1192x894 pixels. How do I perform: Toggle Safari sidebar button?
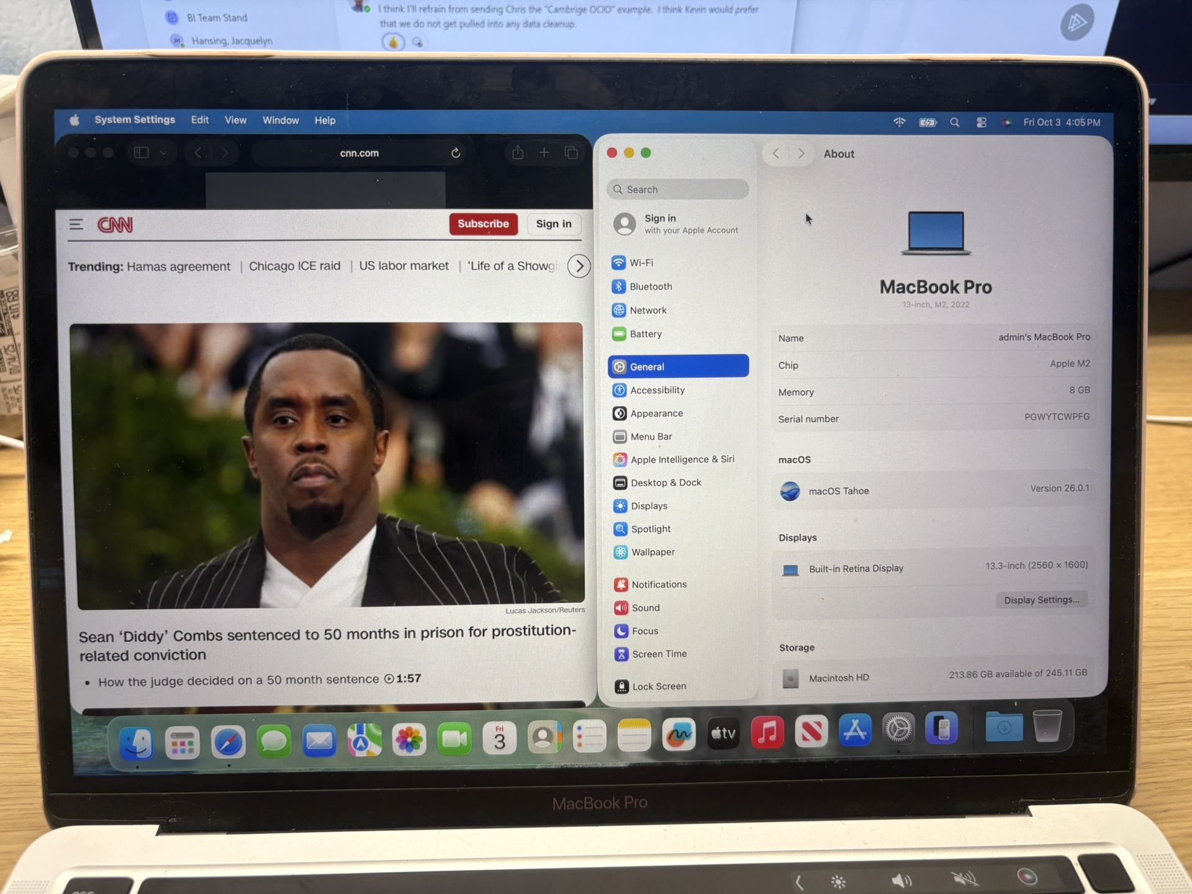(x=142, y=153)
